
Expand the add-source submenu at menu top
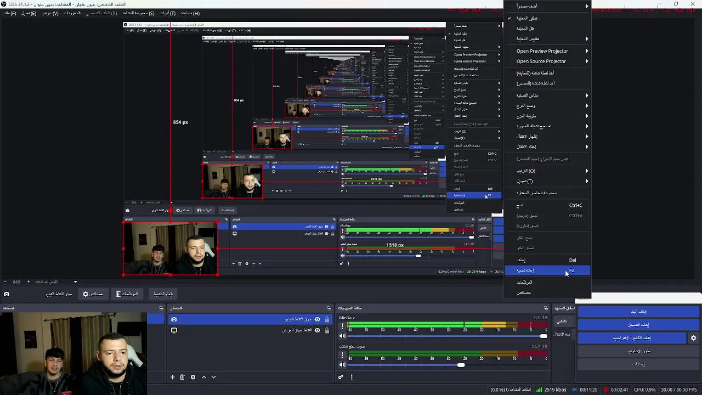click(547, 6)
